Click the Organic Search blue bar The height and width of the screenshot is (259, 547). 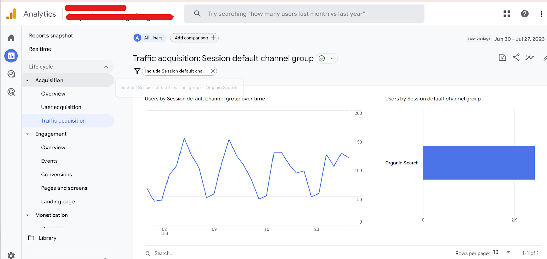pyautogui.click(x=478, y=163)
